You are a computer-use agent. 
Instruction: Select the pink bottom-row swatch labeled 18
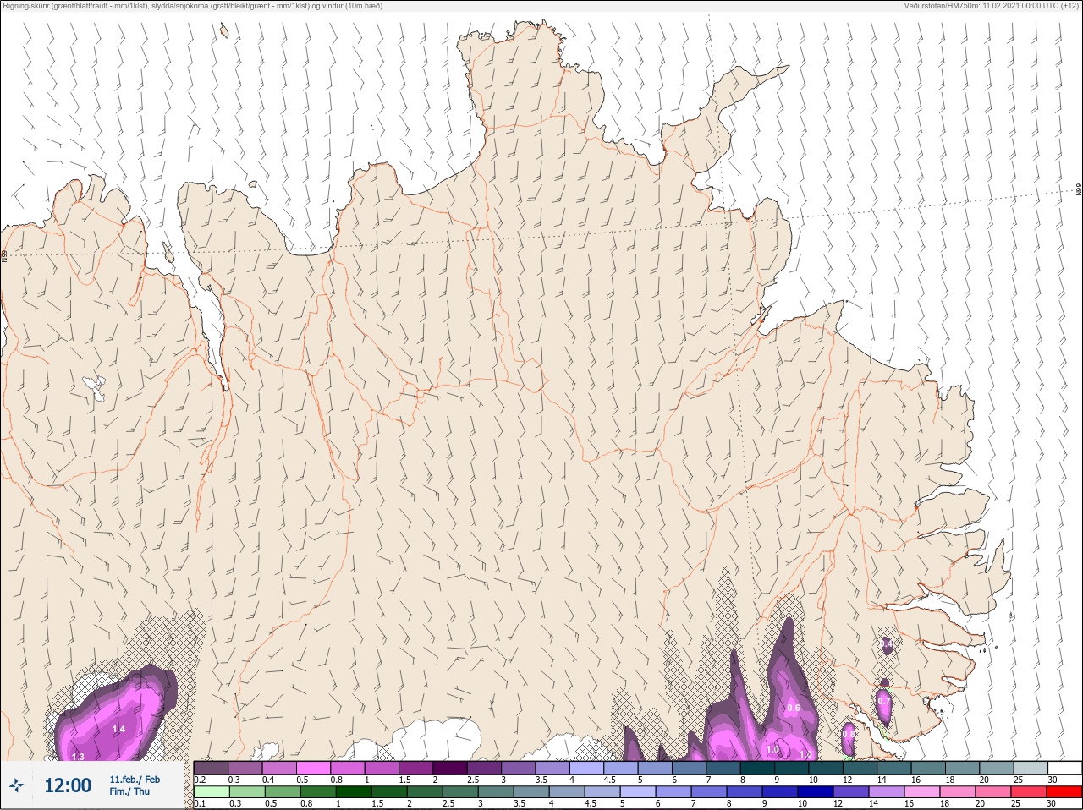coord(957,792)
